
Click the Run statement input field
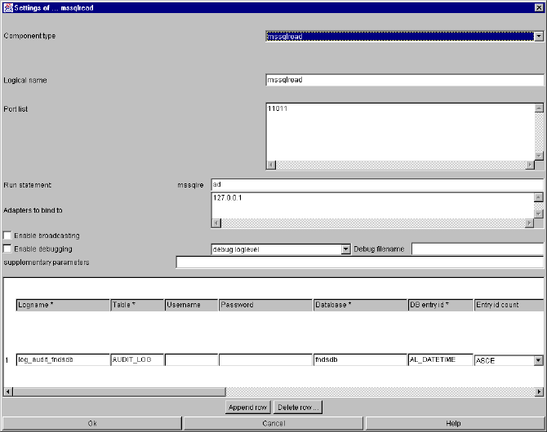coord(377,185)
